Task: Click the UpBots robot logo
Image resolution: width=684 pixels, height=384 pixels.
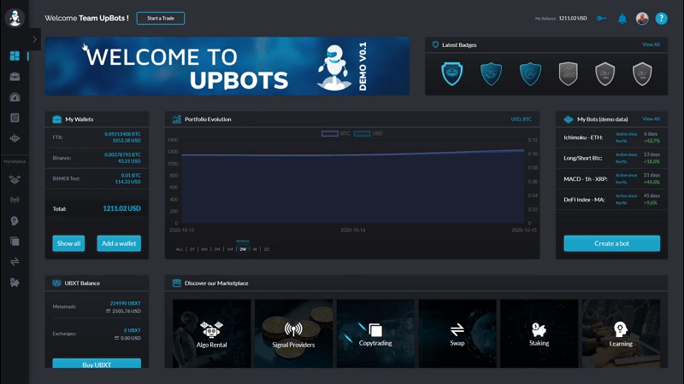Action: click(15, 18)
